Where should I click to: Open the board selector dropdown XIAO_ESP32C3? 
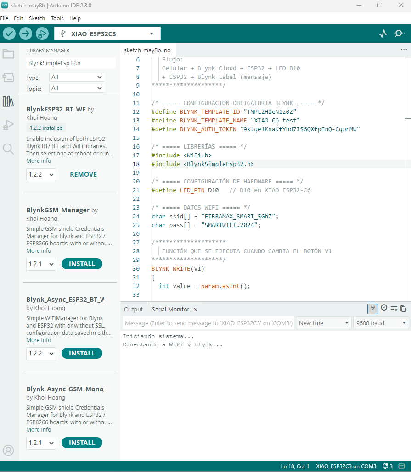(107, 34)
